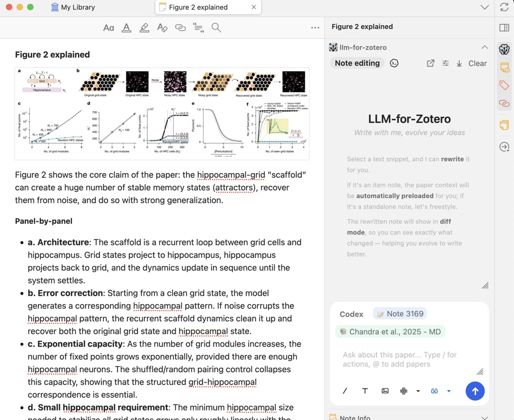514x420 pixels.
Task: Open the three-dots note options menu
Action: point(315,28)
